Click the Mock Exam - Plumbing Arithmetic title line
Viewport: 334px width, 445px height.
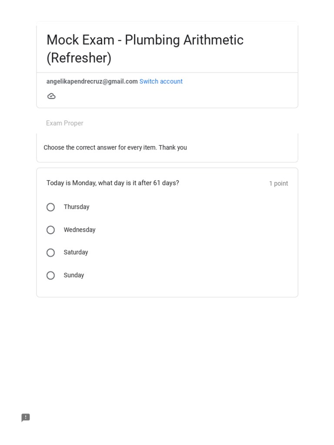click(145, 40)
